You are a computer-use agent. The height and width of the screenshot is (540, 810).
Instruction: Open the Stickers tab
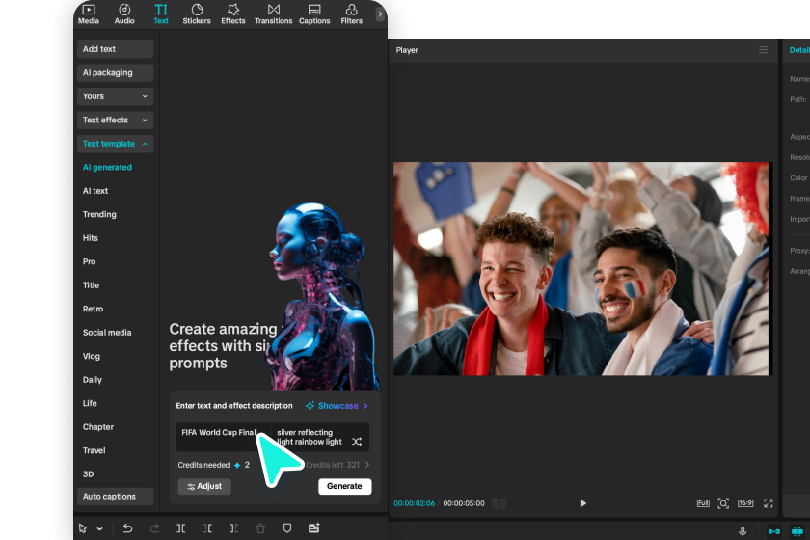[x=197, y=14]
